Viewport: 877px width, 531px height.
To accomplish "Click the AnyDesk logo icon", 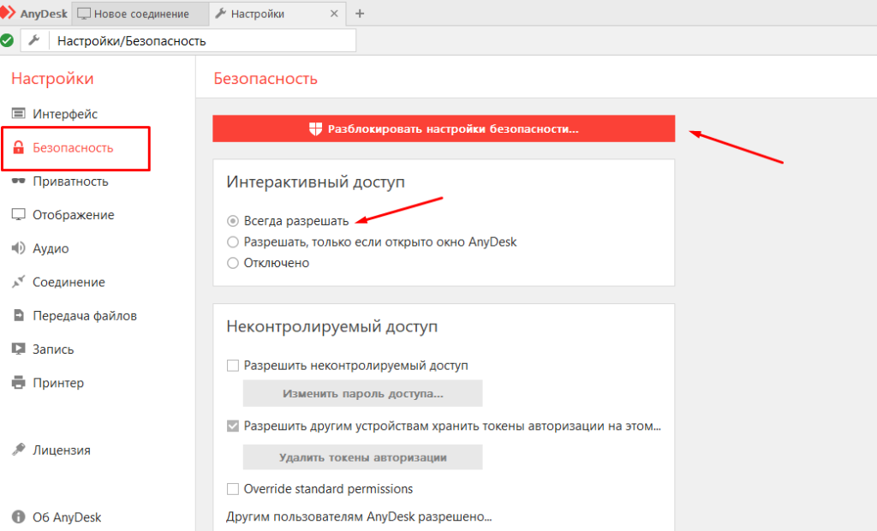I will pos(7,13).
